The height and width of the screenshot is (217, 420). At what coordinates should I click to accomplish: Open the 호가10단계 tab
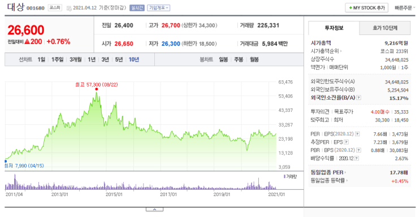tap(385, 28)
